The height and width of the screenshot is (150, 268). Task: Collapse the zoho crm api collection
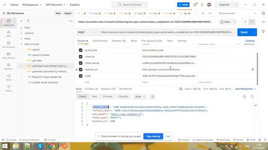click(21, 44)
